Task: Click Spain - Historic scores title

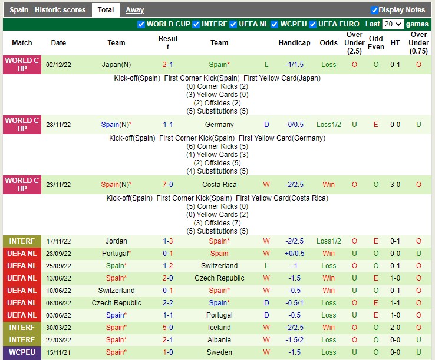Action: point(47,10)
